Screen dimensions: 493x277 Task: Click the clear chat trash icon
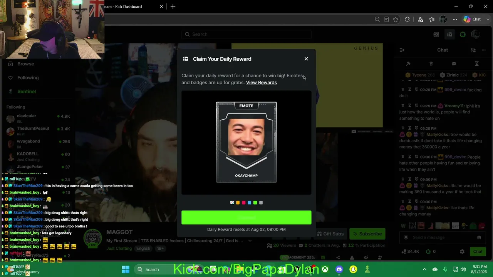431,64
